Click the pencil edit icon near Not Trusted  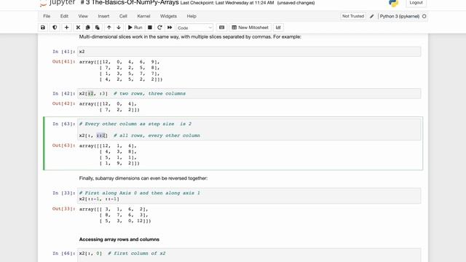pos(372,16)
